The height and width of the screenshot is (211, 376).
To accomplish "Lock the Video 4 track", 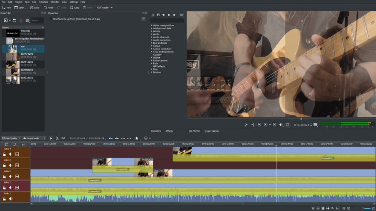I will tap(4, 154).
